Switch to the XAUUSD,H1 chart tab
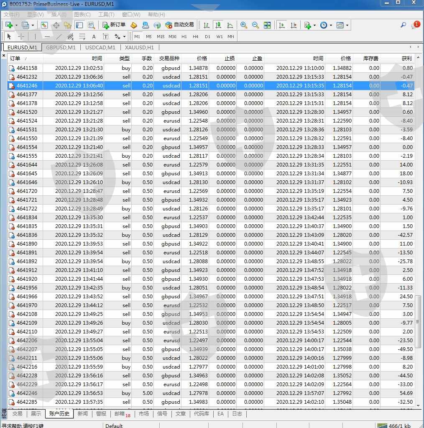Image resolution: width=424 pixels, height=428 pixels. click(139, 47)
